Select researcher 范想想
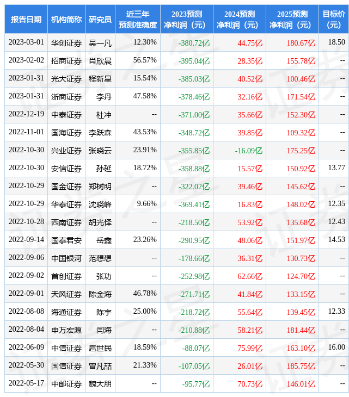This screenshot has height=397, width=349. click(x=100, y=258)
